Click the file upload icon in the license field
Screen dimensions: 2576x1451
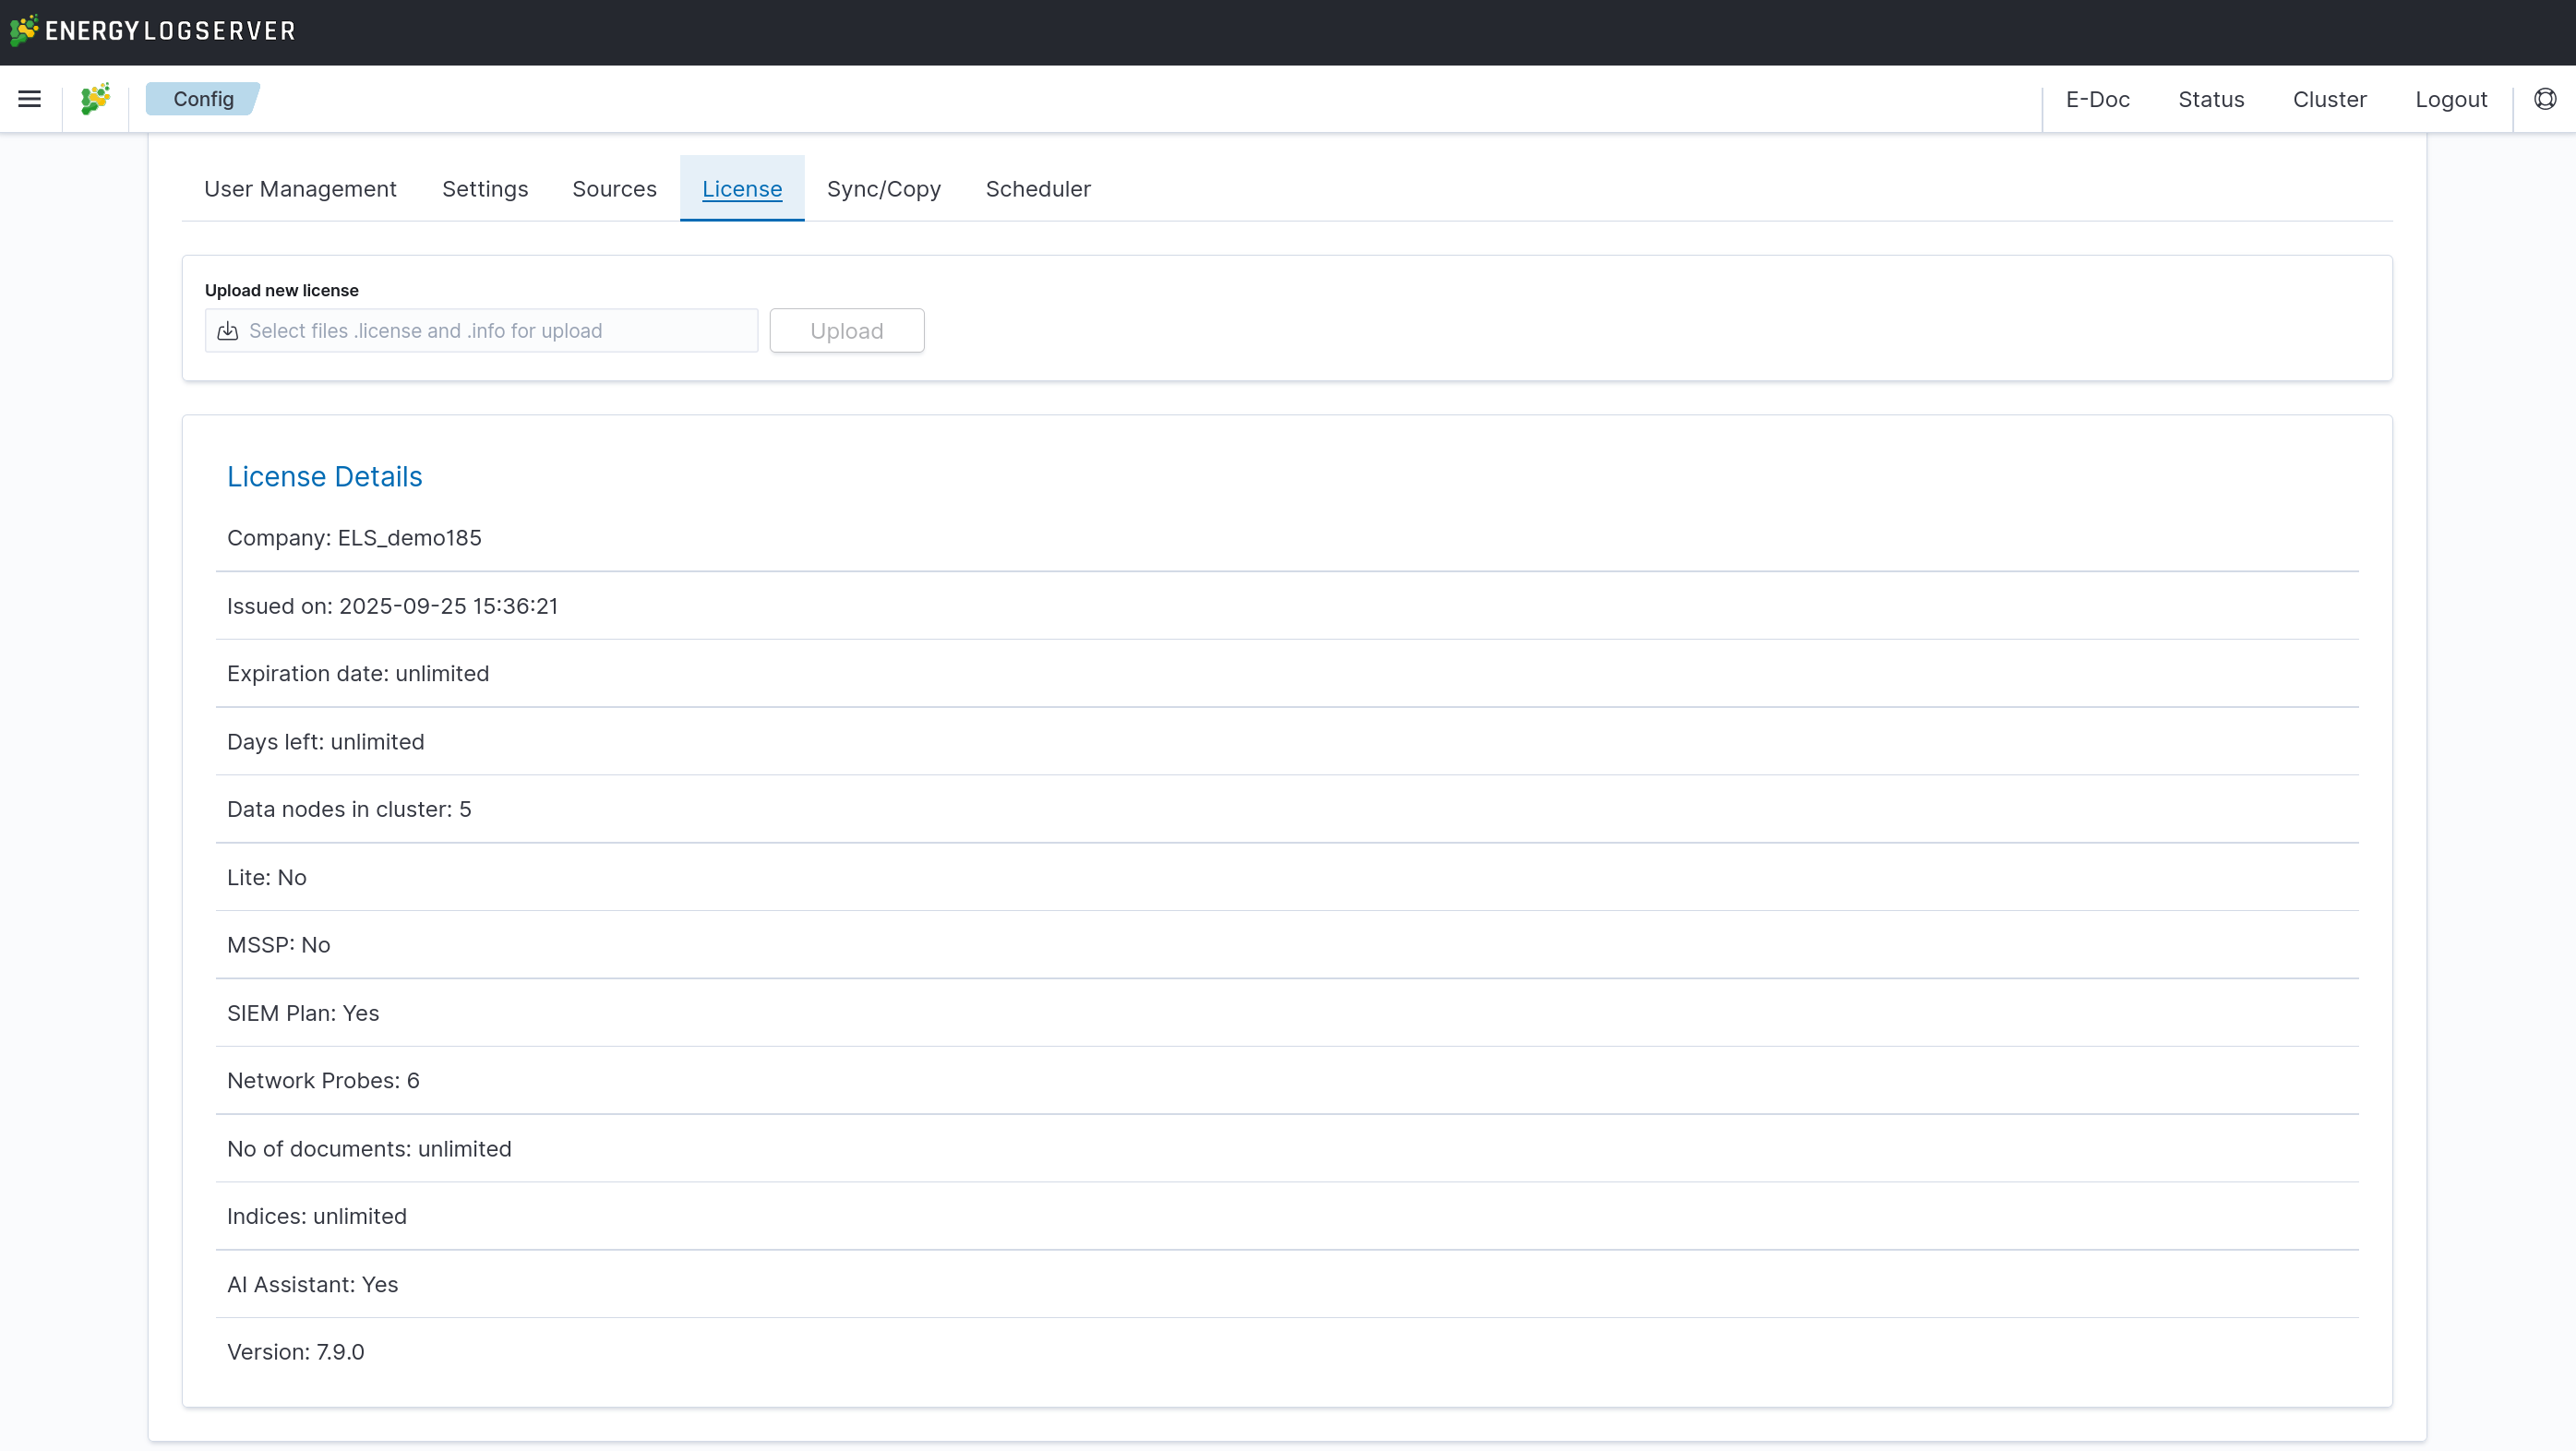click(228, 331)
